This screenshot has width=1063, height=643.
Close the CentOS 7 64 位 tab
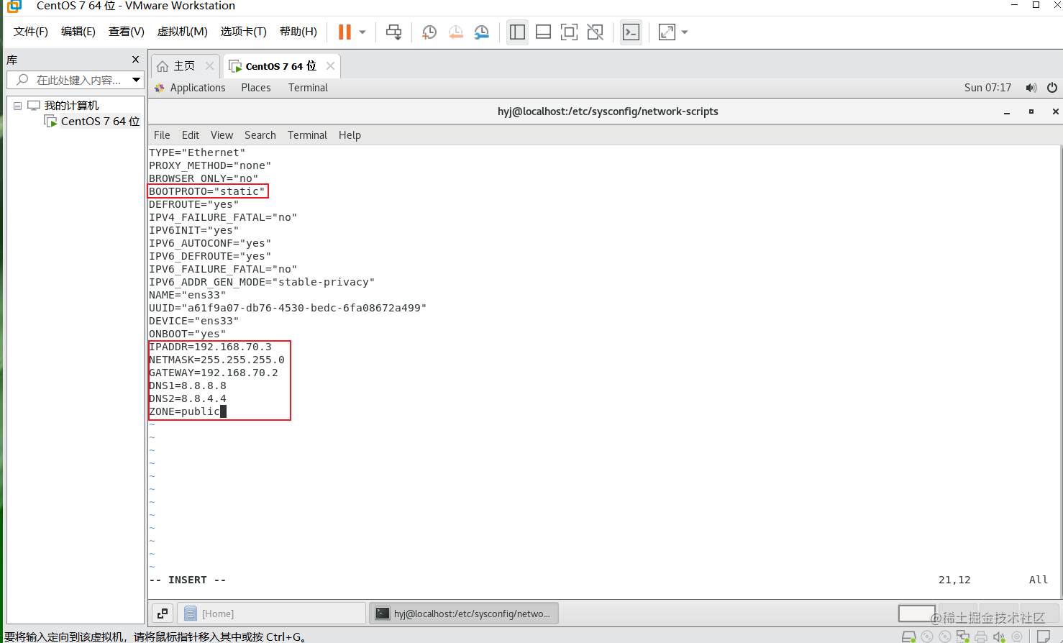[330, 66]
